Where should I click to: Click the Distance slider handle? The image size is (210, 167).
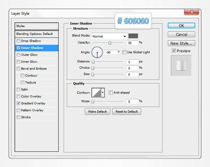tap(93, 62)
